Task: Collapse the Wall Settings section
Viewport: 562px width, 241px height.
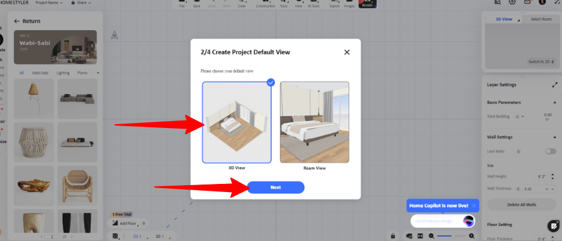Action: (555, 137)
